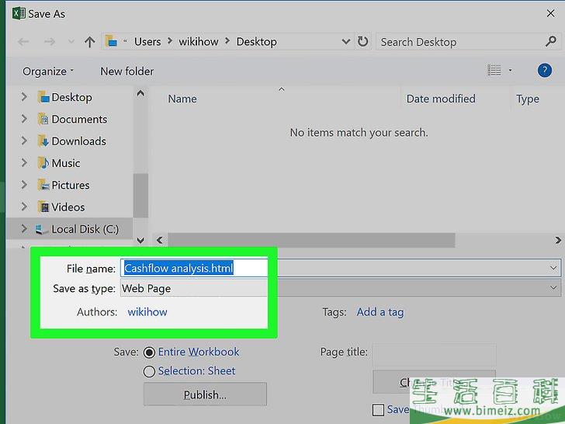Viewport: 565px width, 424px height.
Task: Choose the Selection: Sheet radio option
Action: 149,372
